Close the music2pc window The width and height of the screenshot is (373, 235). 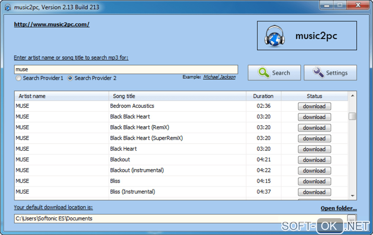pyautogui.click(x=358, y=5)
